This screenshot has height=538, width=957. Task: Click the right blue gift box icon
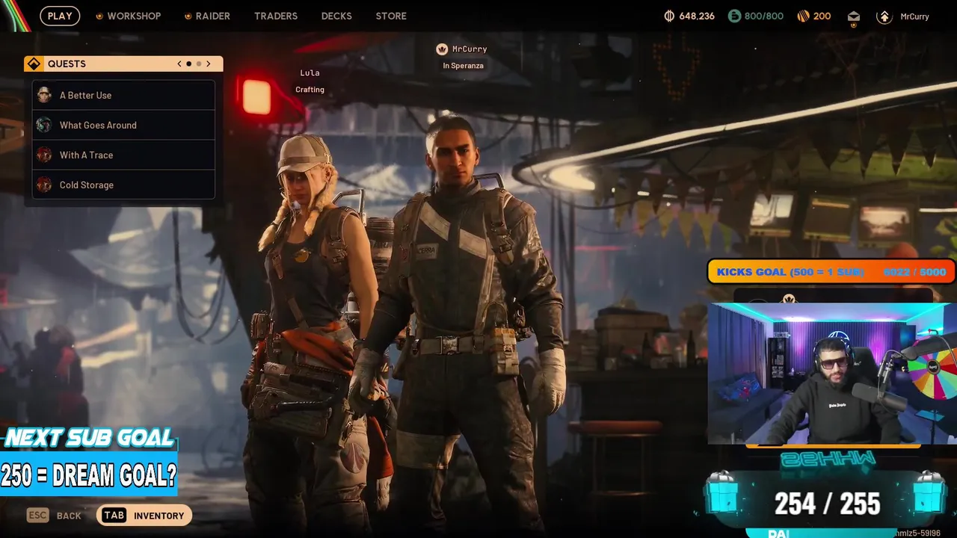(x=929, y=493)
